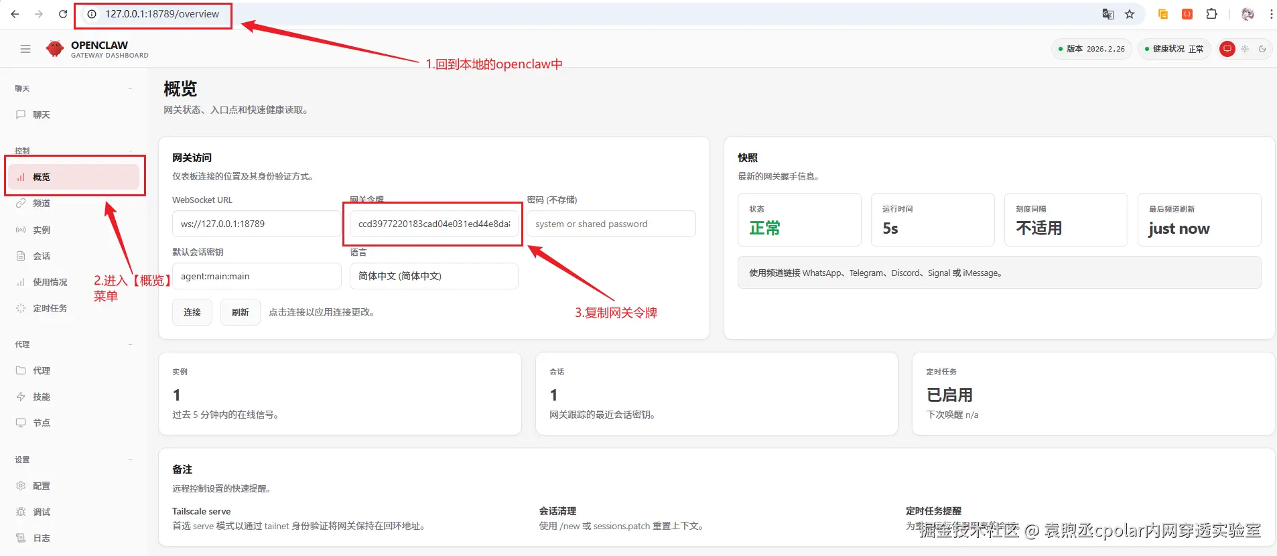Image resolution: width=1277 pixels, height=556 pixels.
Task: Go forward in browser history
Action: point(39,14)
